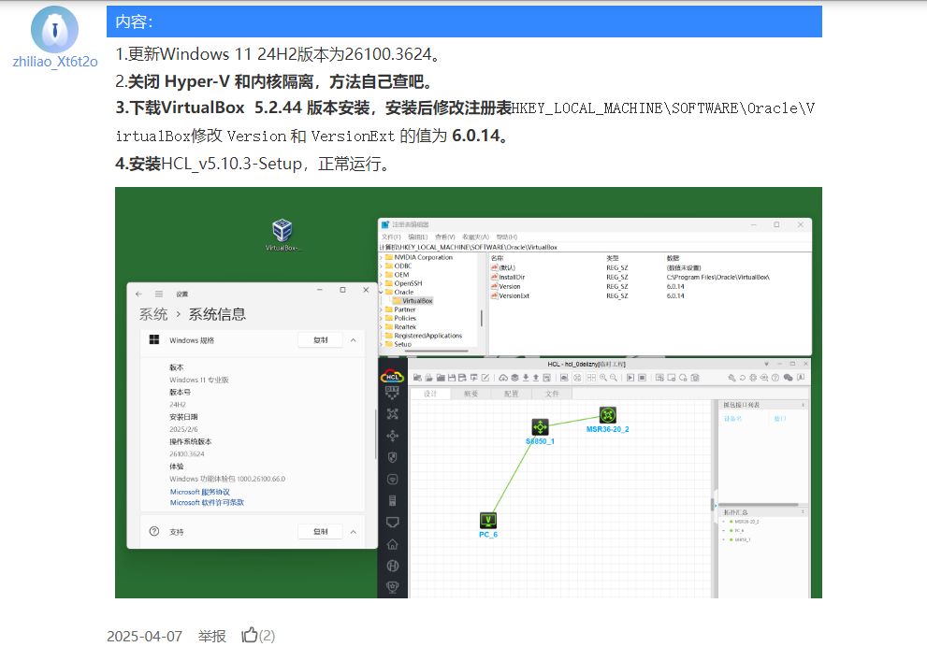This screenshot has height=661, width=927.
Task: Select the server icon in HCL sidebar
Action: [x=392, y=501]
